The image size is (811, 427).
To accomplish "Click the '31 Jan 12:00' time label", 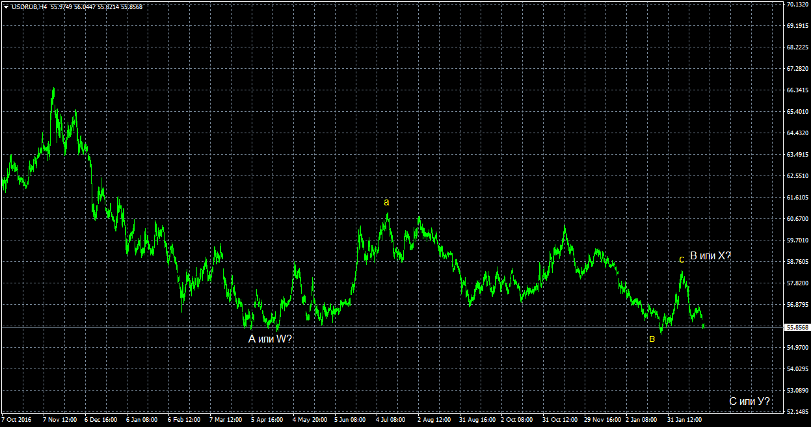I will 685,420.
